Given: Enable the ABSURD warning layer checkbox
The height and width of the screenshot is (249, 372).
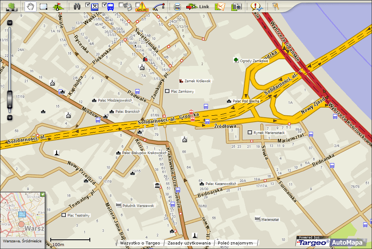Looking at the screenshot, I should pyautogui.click(x=137, y=5).
